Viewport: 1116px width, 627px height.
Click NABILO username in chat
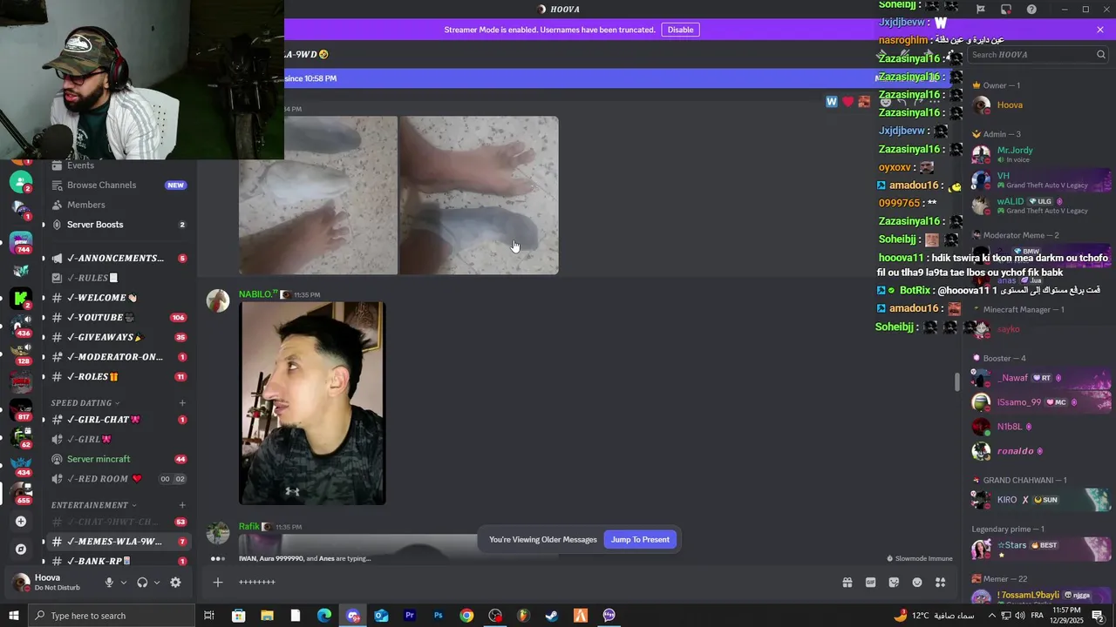(257, 294)
